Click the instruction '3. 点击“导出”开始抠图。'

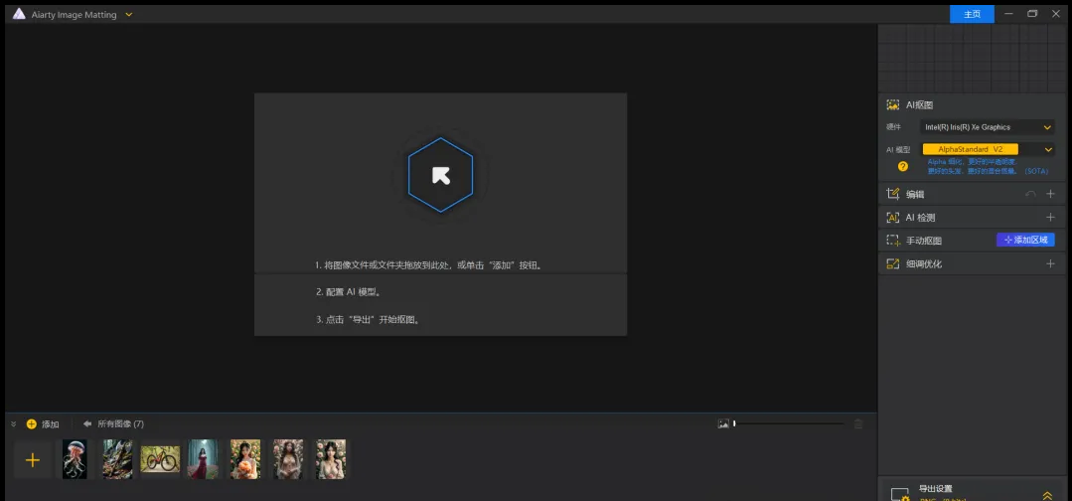click(368, 320)
